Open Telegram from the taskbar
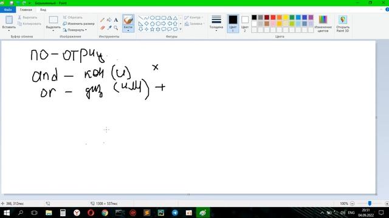The width and height of the screenshot is (389, 218). (174, 213)
